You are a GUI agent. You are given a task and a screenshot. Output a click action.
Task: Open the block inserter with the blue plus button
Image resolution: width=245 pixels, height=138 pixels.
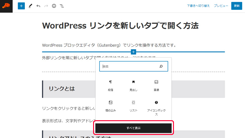(21, 6)
